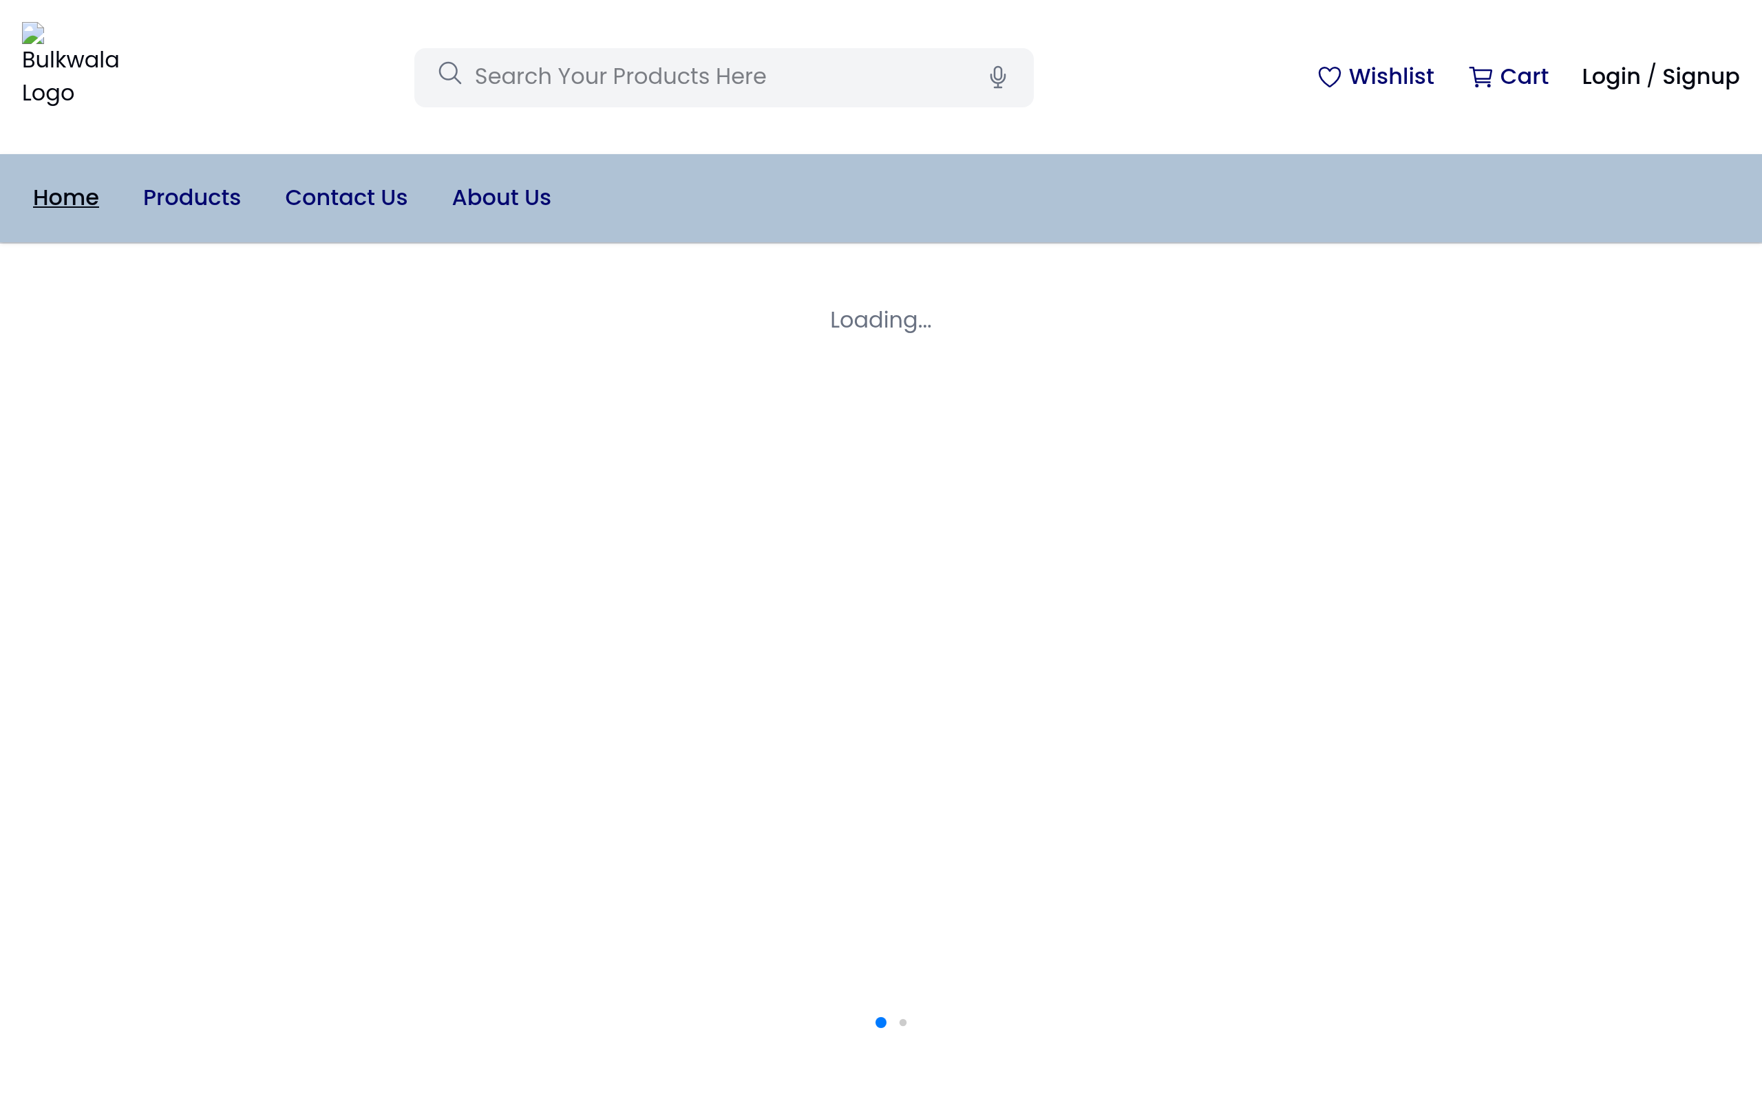Click the heart icon next to Wishlist
Viewport: 1762px width, 1101px height.
pos(1330,76)
